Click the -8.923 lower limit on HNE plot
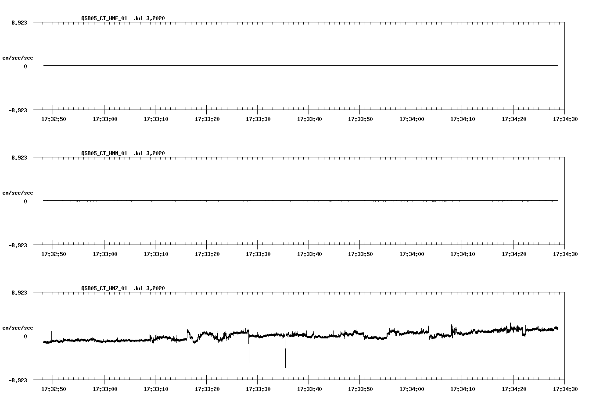 [17, 110]
